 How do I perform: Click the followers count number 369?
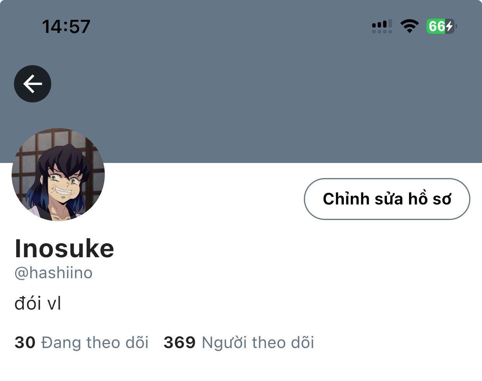(x=179, y=343)
